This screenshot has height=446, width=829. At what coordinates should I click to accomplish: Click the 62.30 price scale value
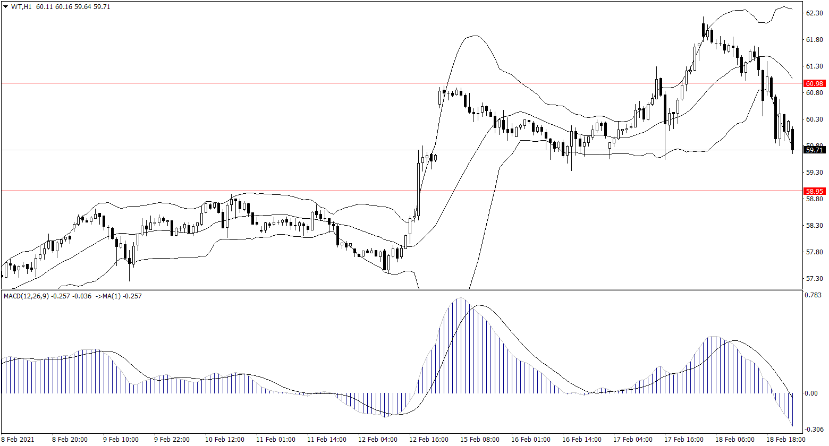click(x=814, y=14)
